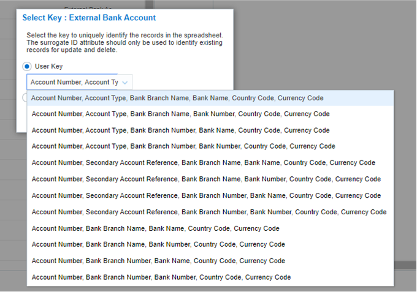
Task: Select the partially hidden radio button below User Key
Action: [23, 97]
